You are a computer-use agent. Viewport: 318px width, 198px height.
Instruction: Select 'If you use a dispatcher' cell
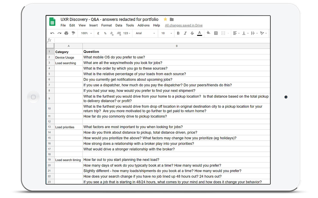(176, 85)
